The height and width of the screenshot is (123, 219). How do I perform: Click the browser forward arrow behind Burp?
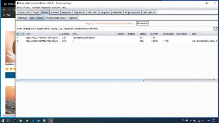[x=9, y=10]
